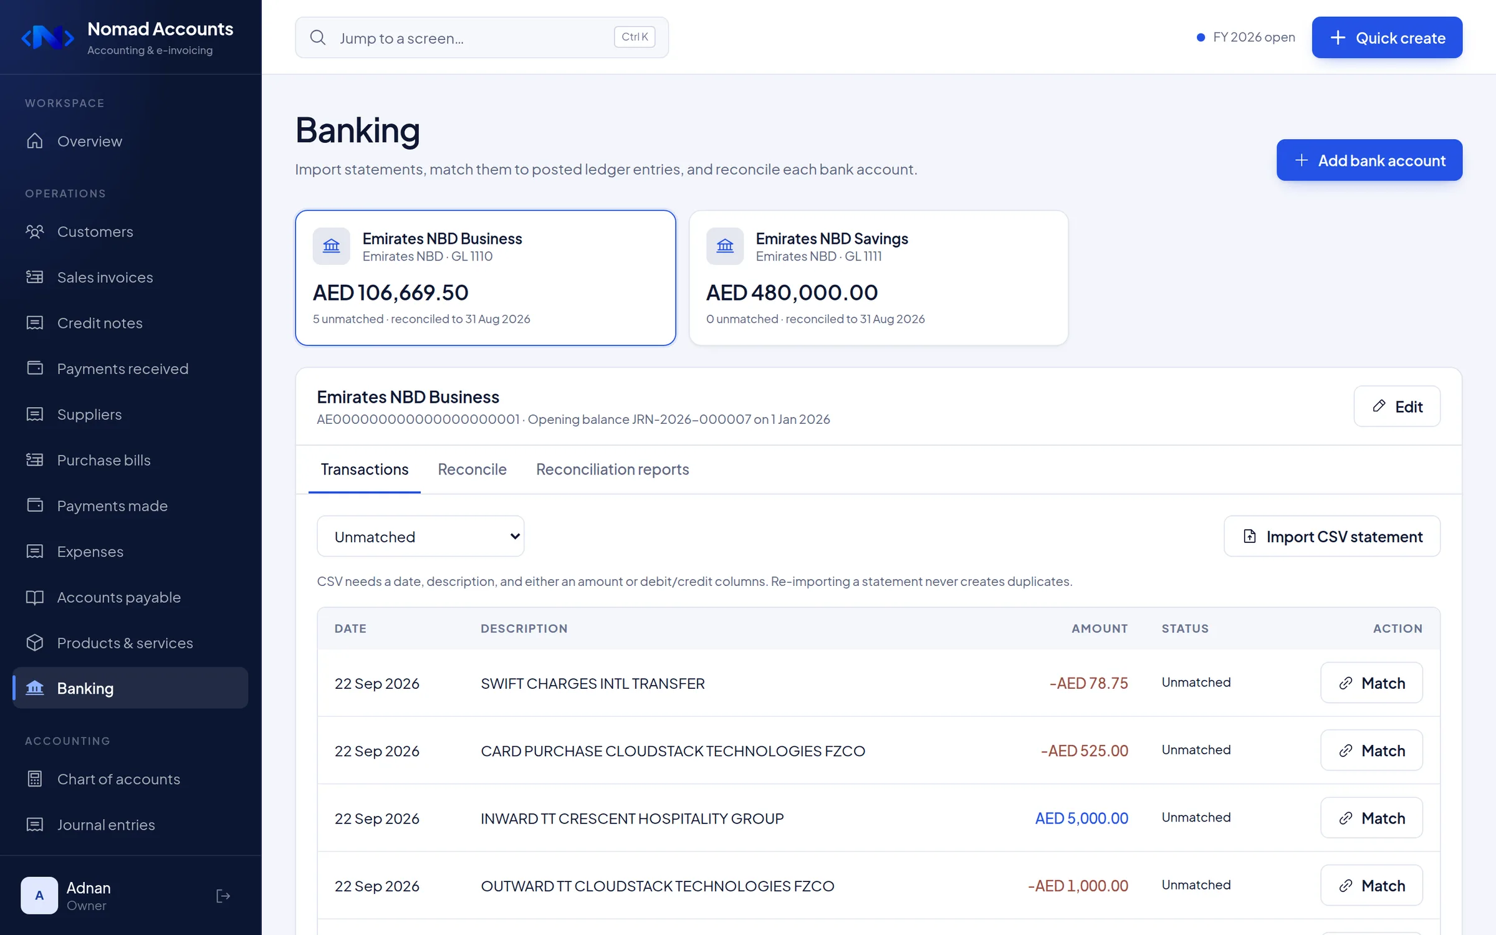
Task: Click the plus icon in Add bank account
Action: coord(1302,160)
